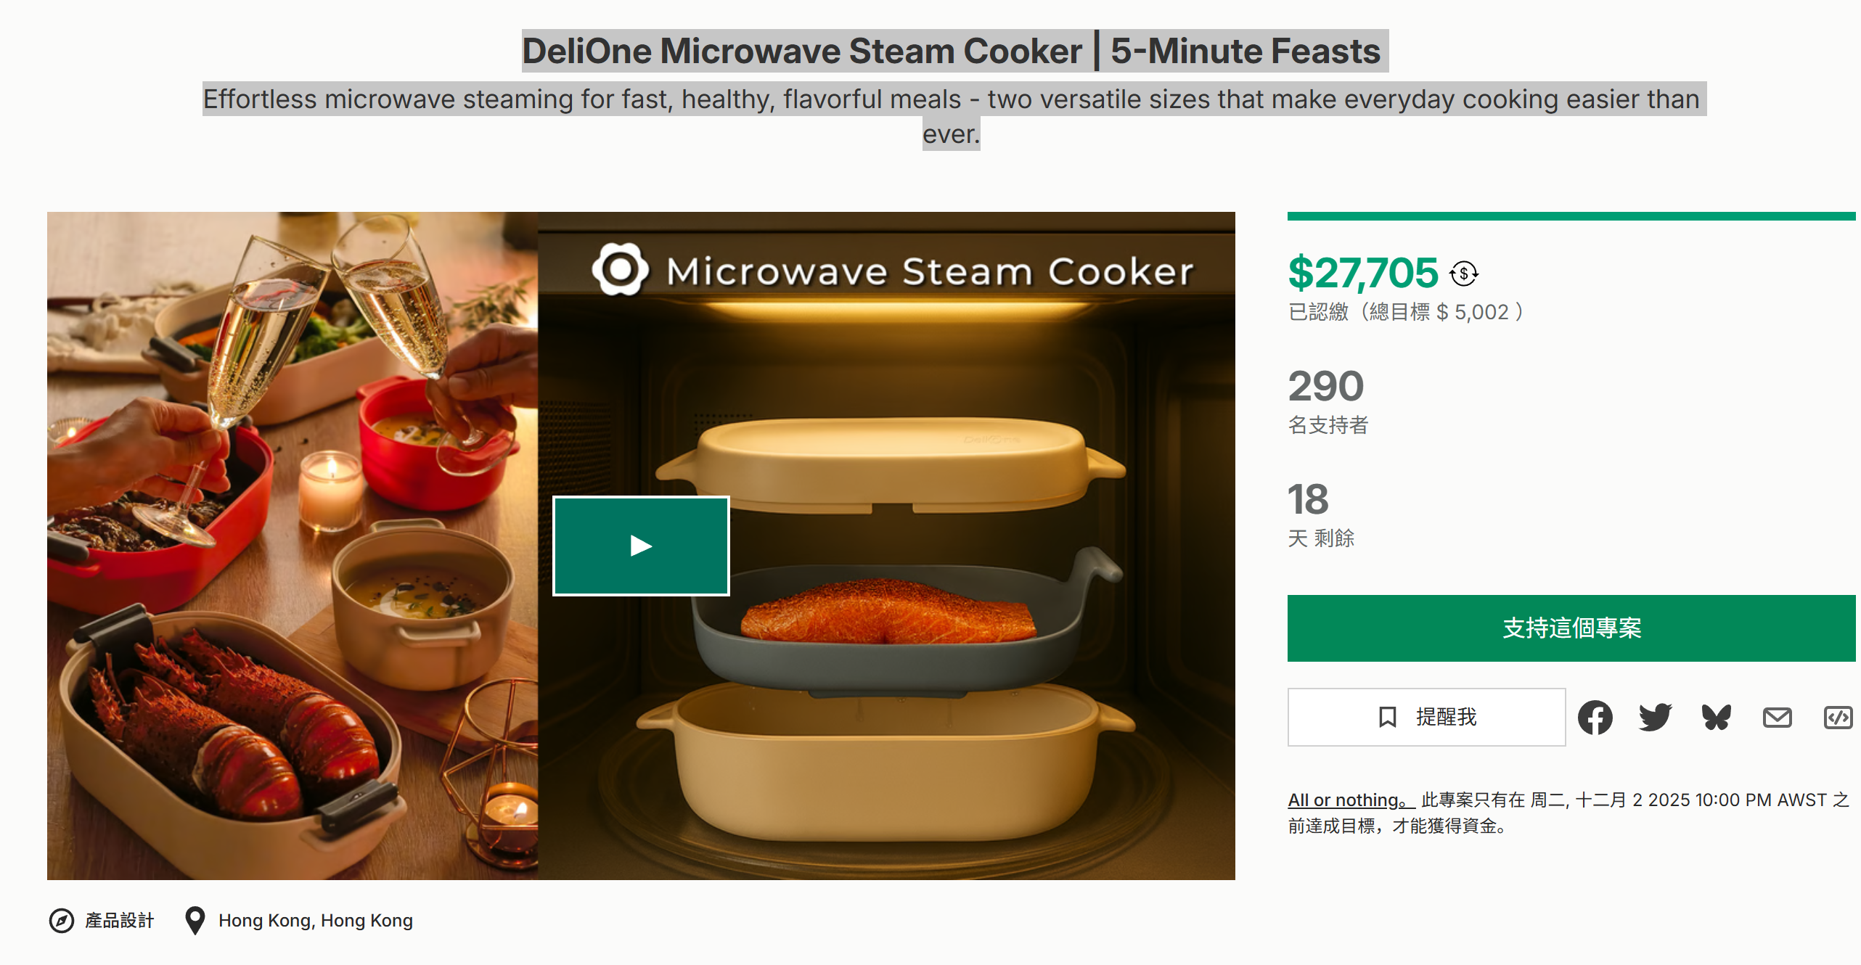Click the project description subtitle text
This screenshot has width=1861, height=965.
point(951,100)
